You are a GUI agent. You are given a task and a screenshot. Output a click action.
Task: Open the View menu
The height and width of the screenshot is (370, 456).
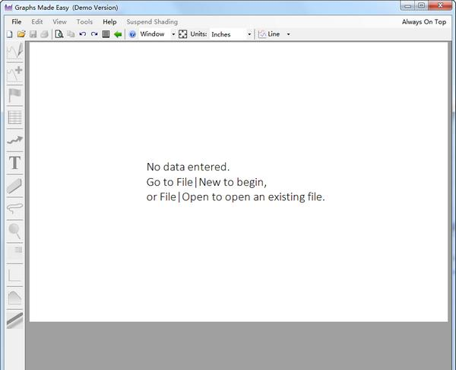click(59, 22)
